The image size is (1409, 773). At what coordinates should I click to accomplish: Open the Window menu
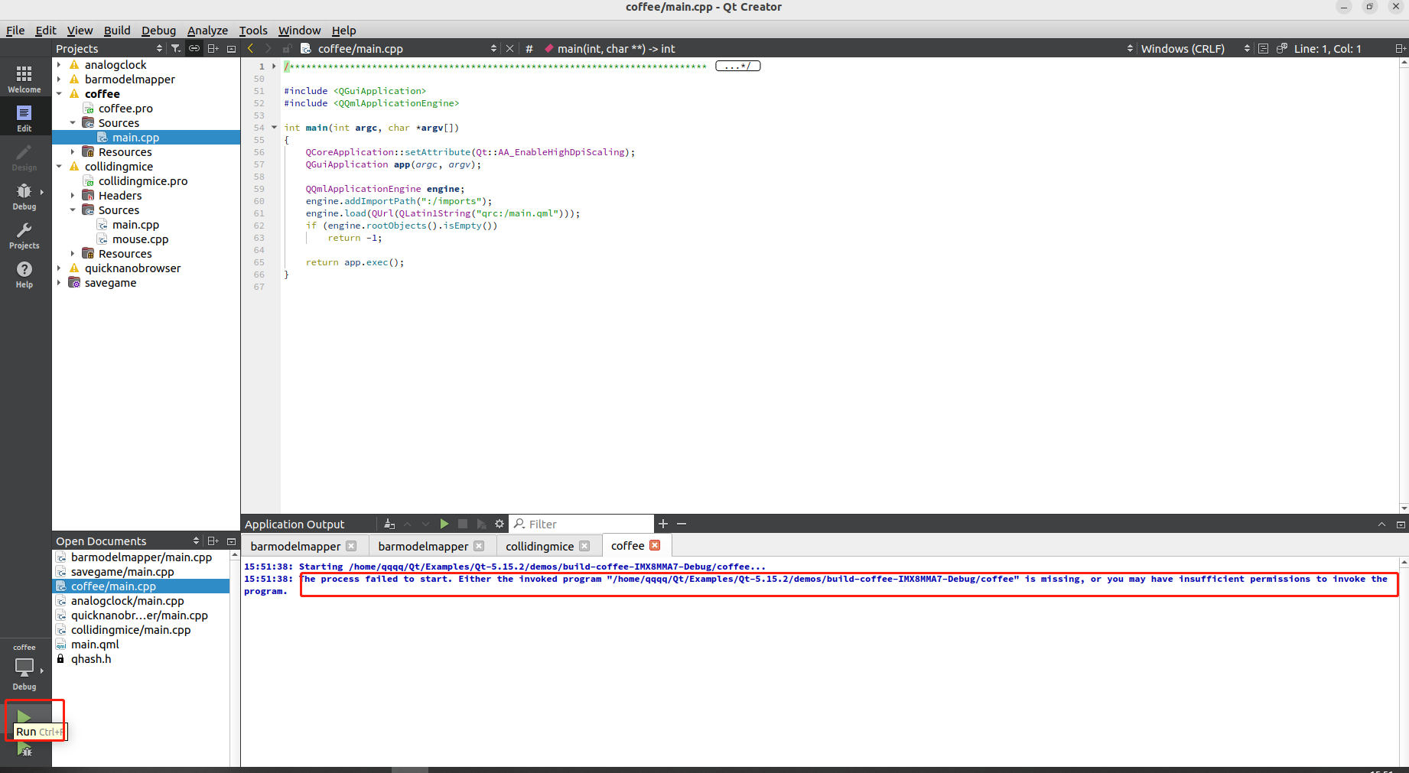(x=299, y=31)
